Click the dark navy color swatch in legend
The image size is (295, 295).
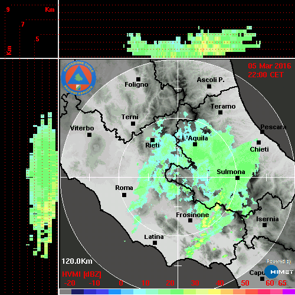point(77,291)
